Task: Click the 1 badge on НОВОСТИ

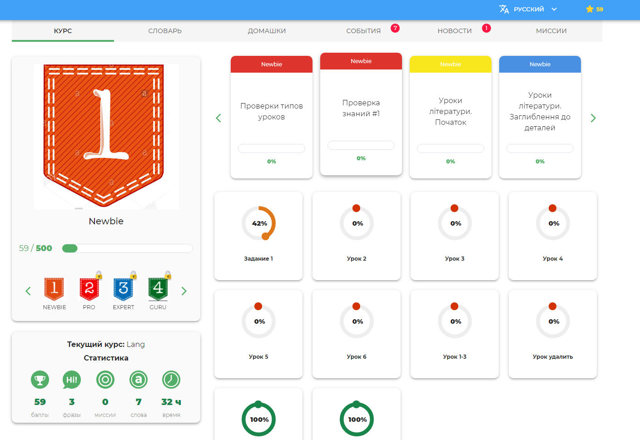Action: click(486, 28)
